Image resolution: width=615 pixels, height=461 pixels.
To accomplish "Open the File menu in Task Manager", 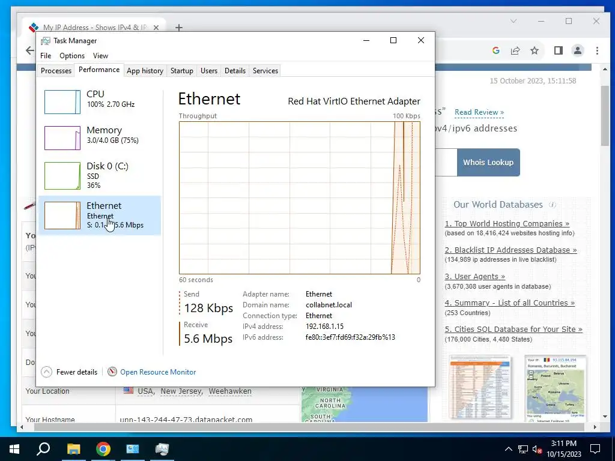I will tap(46, 56).
